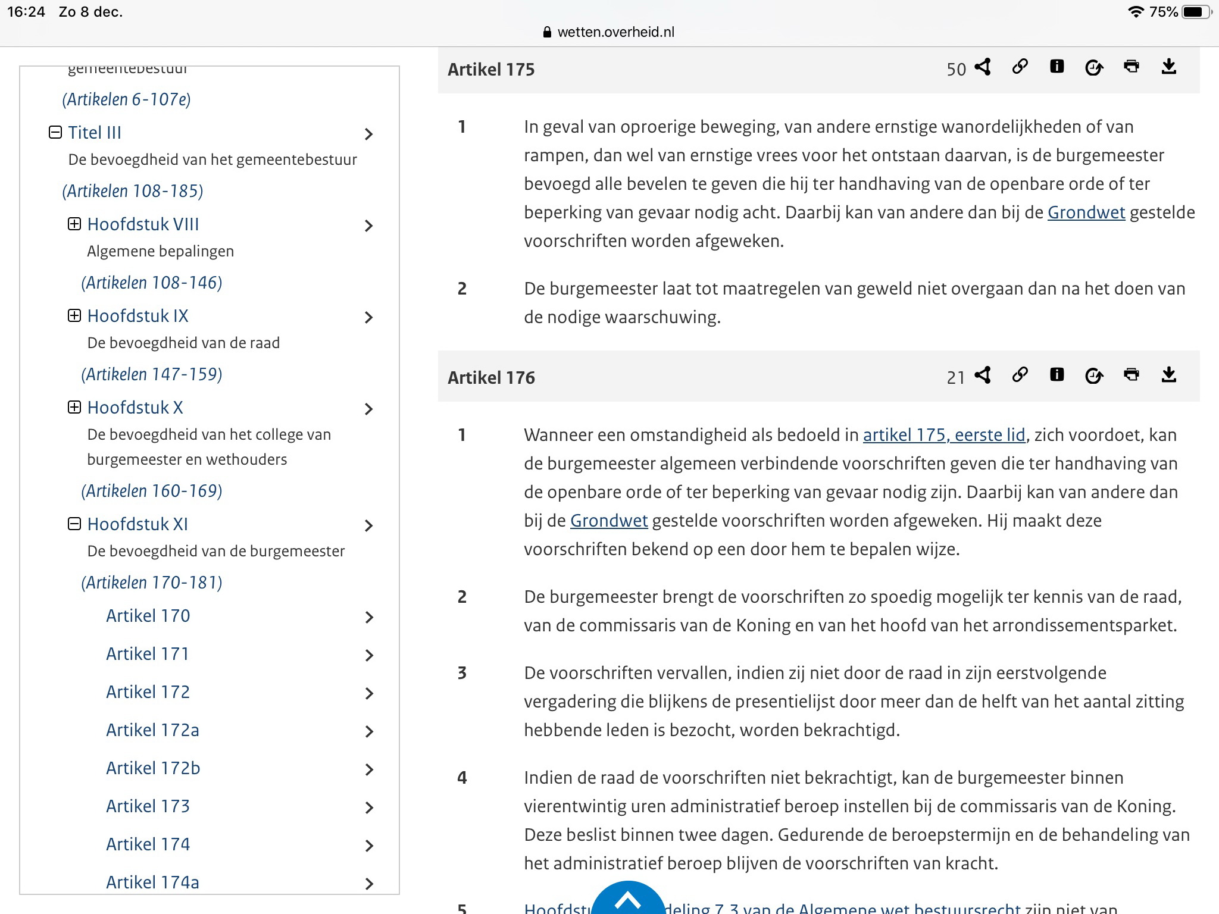Click the chevron next to Artikel 174
The width and height of the screenshot is (1219, 914).
click(369, 846)
